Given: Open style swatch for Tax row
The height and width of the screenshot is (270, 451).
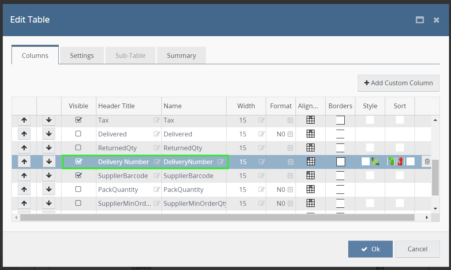Looking at the screenshot, I should pos(370,120).
